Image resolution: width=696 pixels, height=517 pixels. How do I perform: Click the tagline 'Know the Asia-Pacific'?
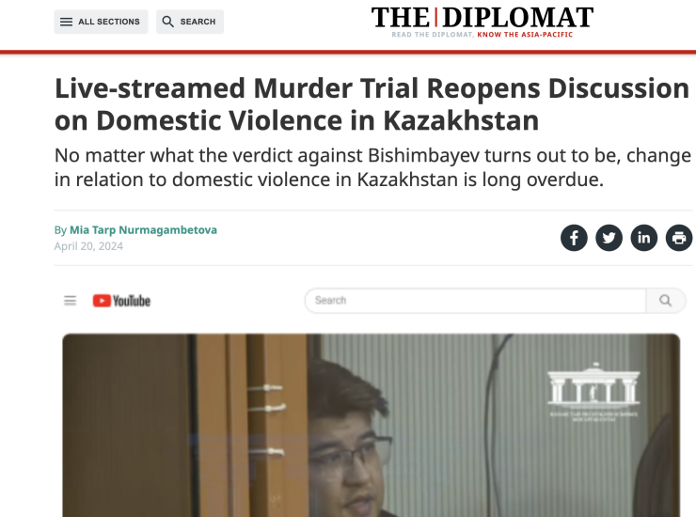[525, 34]
